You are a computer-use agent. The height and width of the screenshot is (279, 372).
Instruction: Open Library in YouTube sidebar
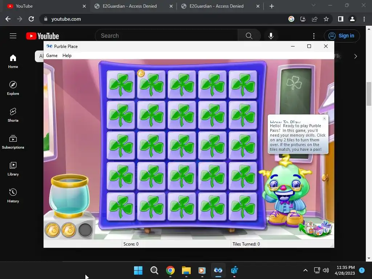13,169
